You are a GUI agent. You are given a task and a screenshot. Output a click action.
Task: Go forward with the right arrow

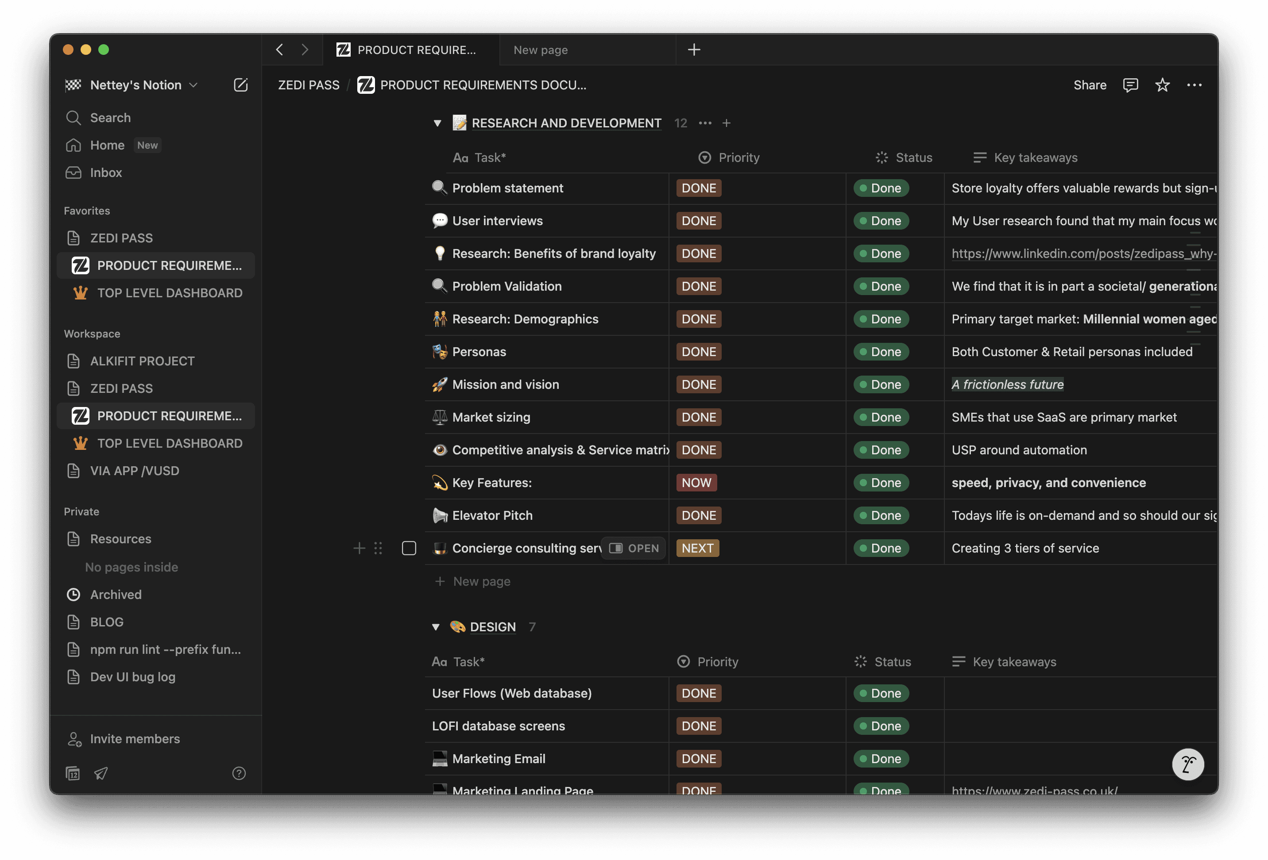tap(305, 50)
